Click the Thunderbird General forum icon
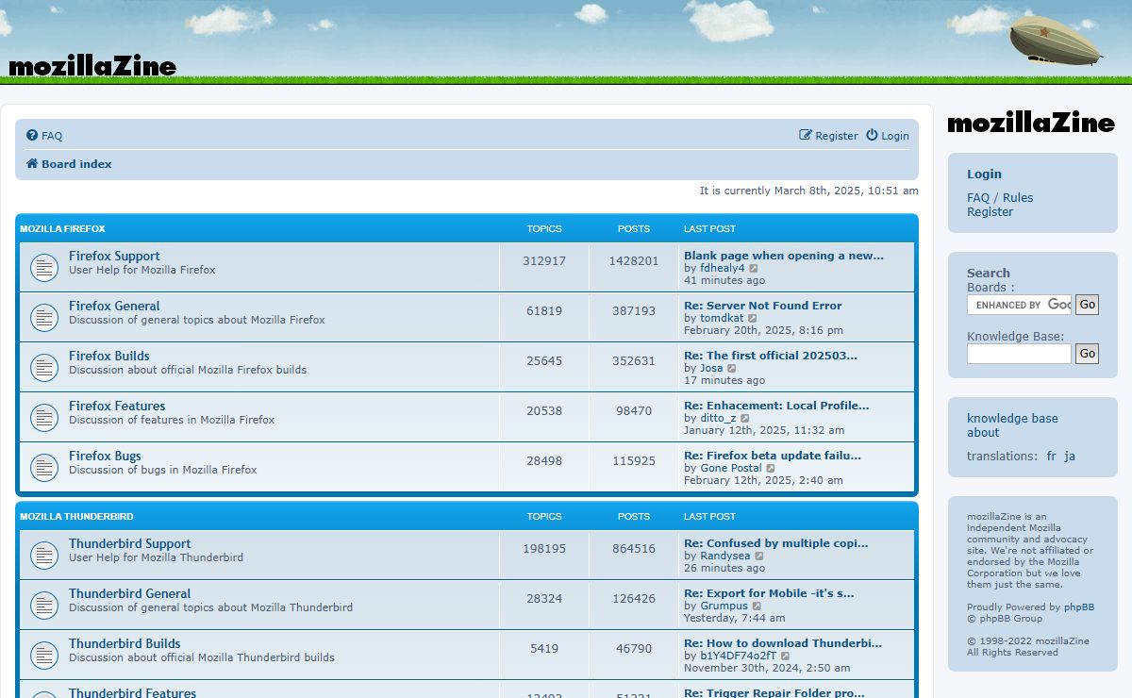This screenshot has width=1132, height=698. coord(44,606)
